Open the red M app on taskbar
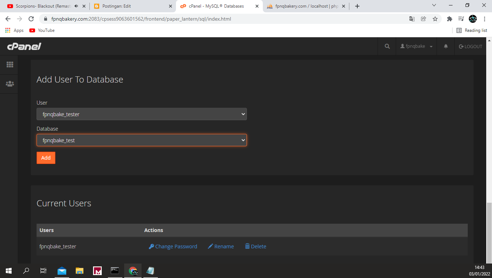 click(97, 270)
